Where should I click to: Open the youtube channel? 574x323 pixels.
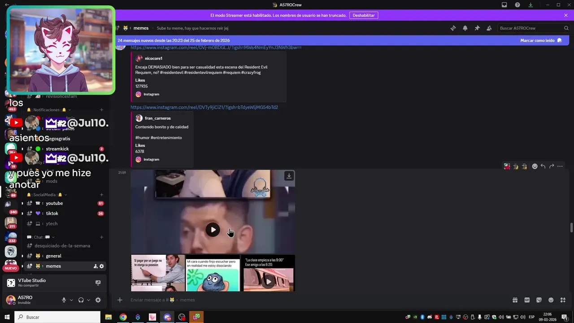(x=65, y=203)
